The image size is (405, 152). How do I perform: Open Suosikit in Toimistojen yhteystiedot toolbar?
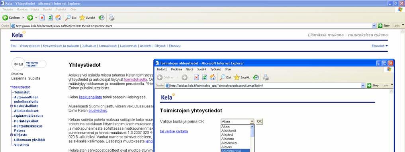pyautogui.click(x=242, y=77)
